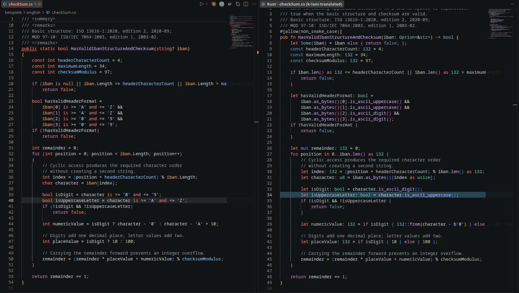
Task: Open more actions menu of left editor
Action: tap(254, 4)
